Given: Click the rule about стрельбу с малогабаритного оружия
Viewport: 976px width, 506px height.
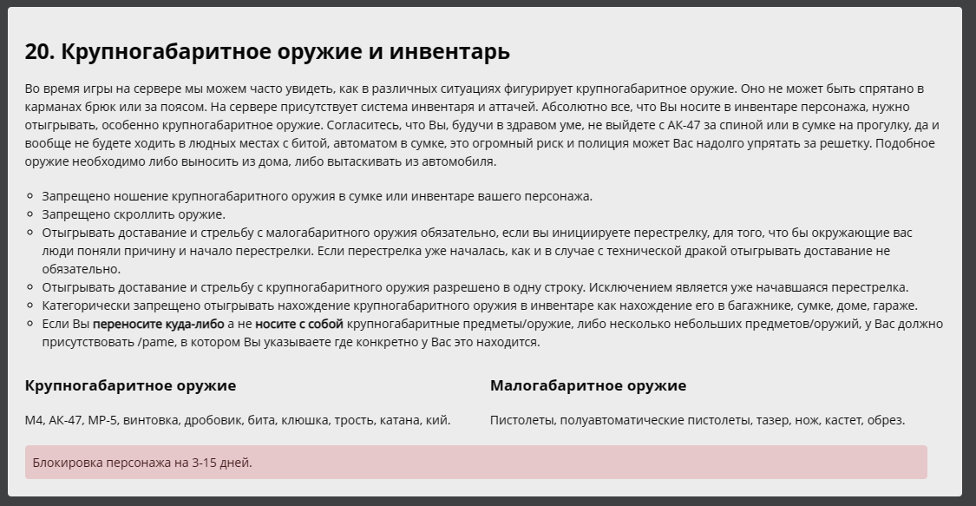Looking at the screenshot, I should (476, 251).
